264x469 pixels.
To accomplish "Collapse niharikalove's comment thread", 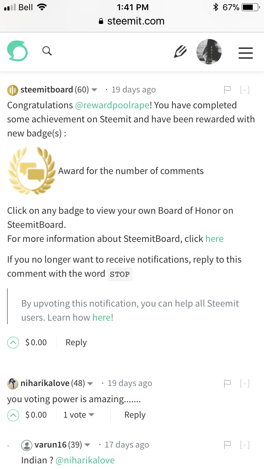I will point(245,384).
